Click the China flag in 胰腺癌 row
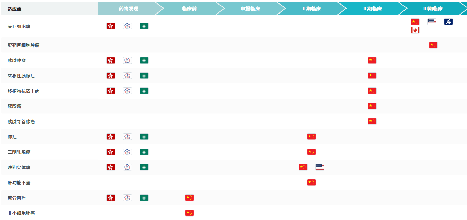The image size is (467, 220). click(372, 106)
